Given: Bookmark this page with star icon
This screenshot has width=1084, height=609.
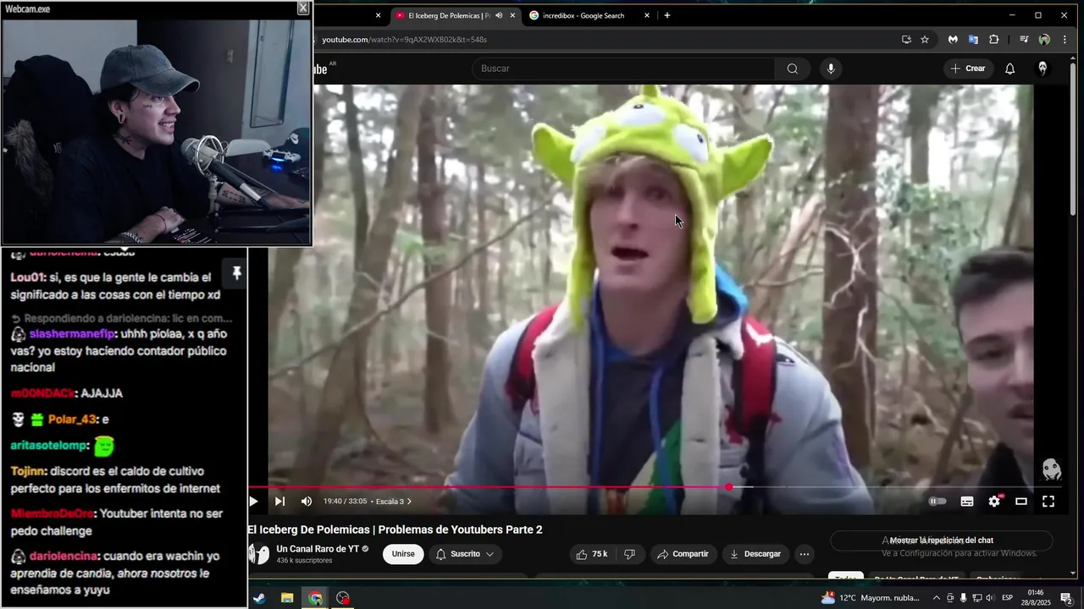Looking at the screenshot, I should tap(925, 40).
